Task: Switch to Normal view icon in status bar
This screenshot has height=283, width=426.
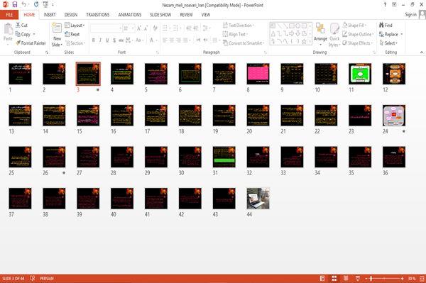Action: [x=322, y=278]
